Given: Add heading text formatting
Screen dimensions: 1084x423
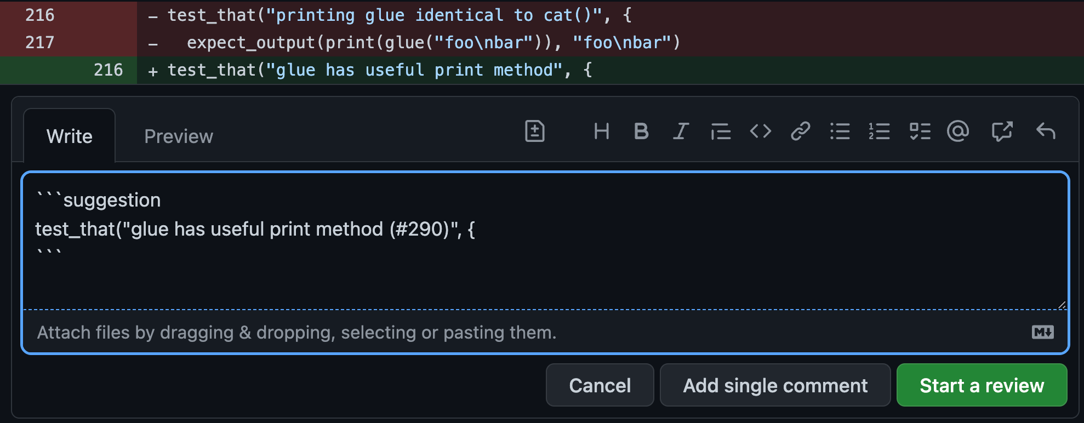Looking at the screenshot, I should pos(601,132).
